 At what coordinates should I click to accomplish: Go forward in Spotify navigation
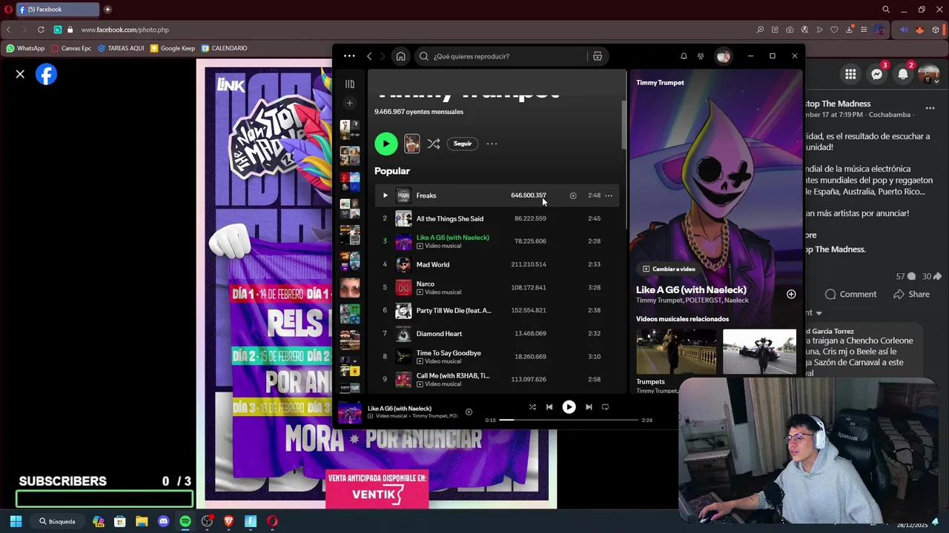click(x=383, y=56)
